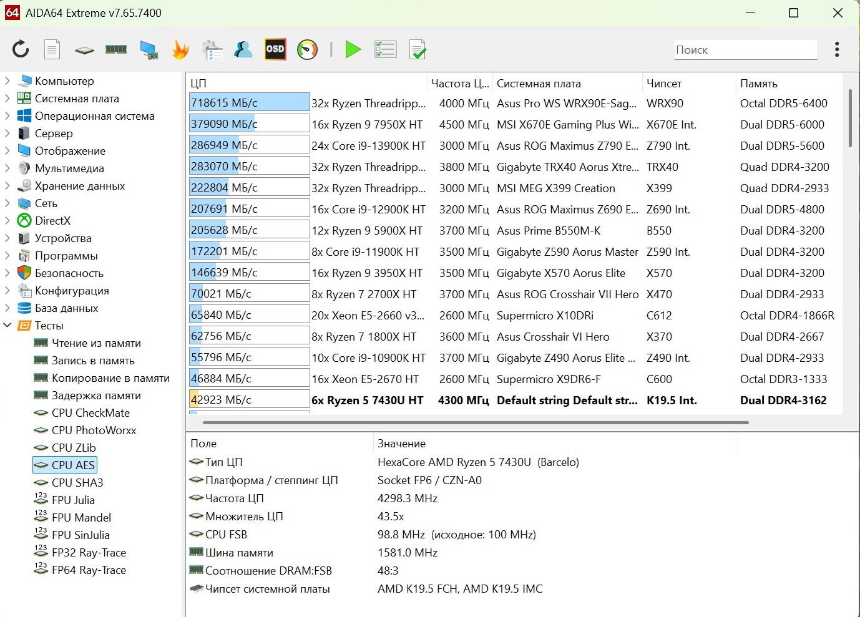Select Чтение из памяти test
Viewport: 860px width, 617px height.
[x=96, y=343]
